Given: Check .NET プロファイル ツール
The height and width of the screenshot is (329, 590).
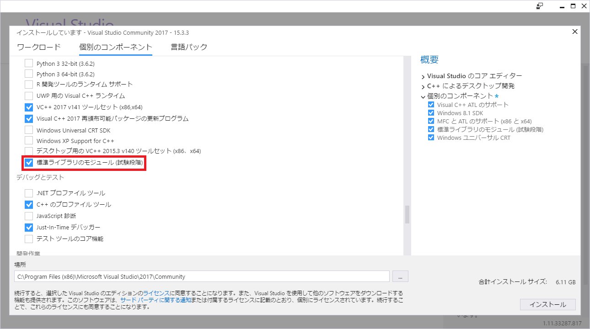Looking at the screenshot, I should [29, 193].
